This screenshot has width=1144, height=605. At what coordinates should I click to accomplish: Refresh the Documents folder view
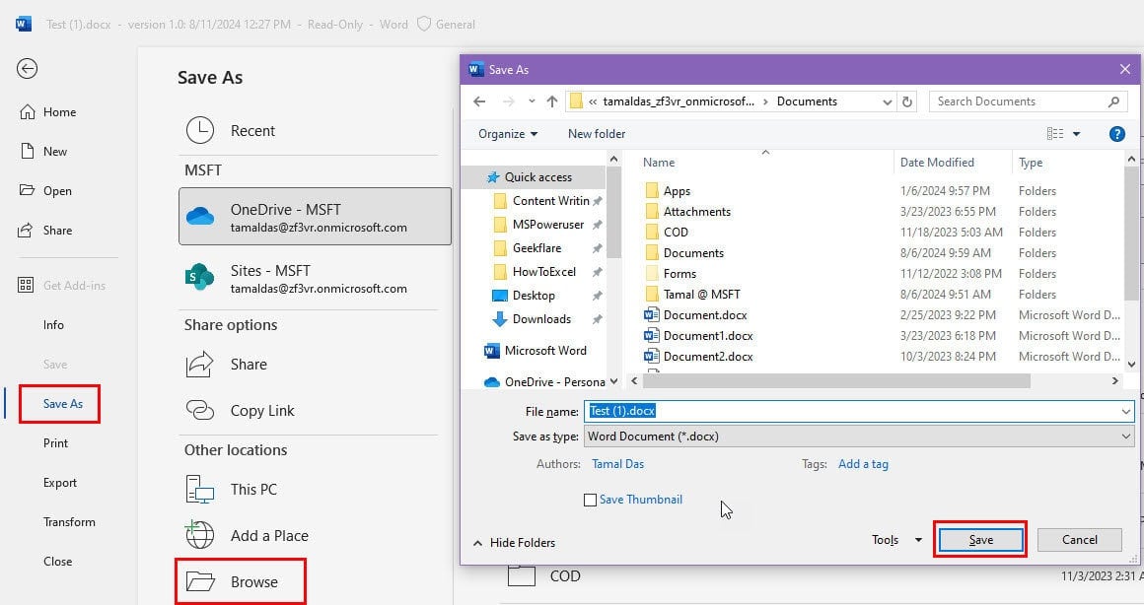(907, 102)
